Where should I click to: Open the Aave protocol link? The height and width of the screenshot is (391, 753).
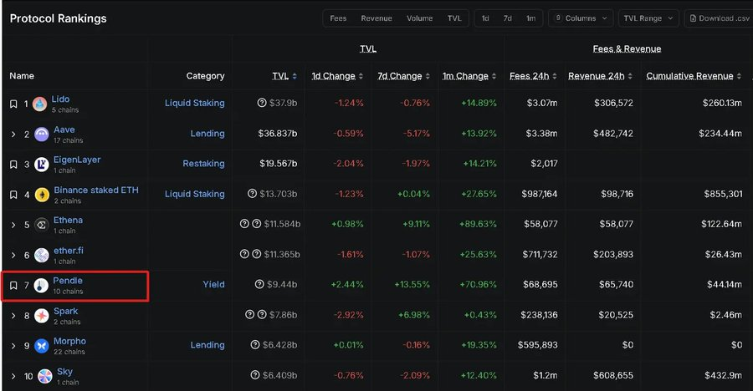(x=64, y=129)
